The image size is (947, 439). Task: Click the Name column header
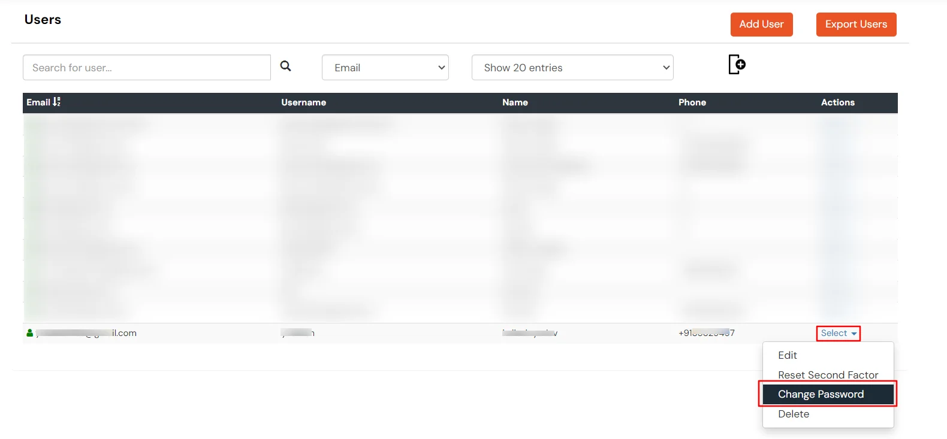(x=515, y=102)
